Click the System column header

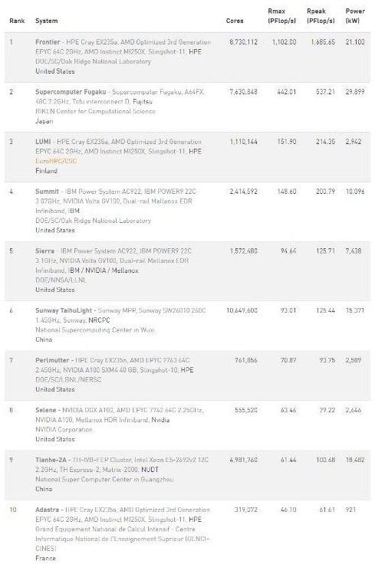coord(47,21)
